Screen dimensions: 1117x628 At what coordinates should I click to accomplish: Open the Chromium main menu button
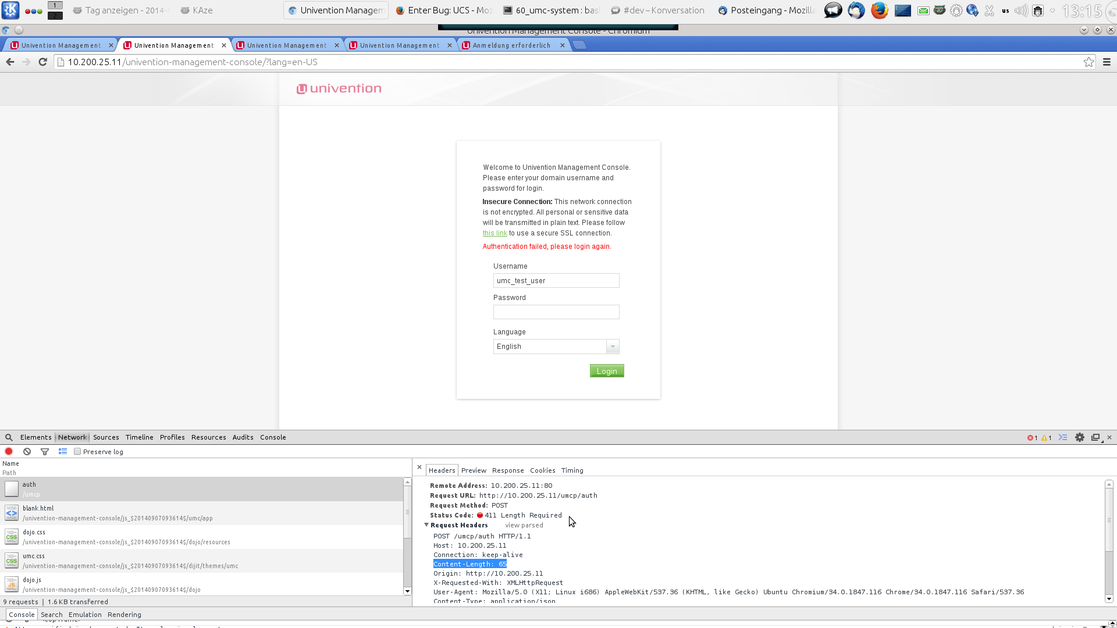tap(1107, 62)
